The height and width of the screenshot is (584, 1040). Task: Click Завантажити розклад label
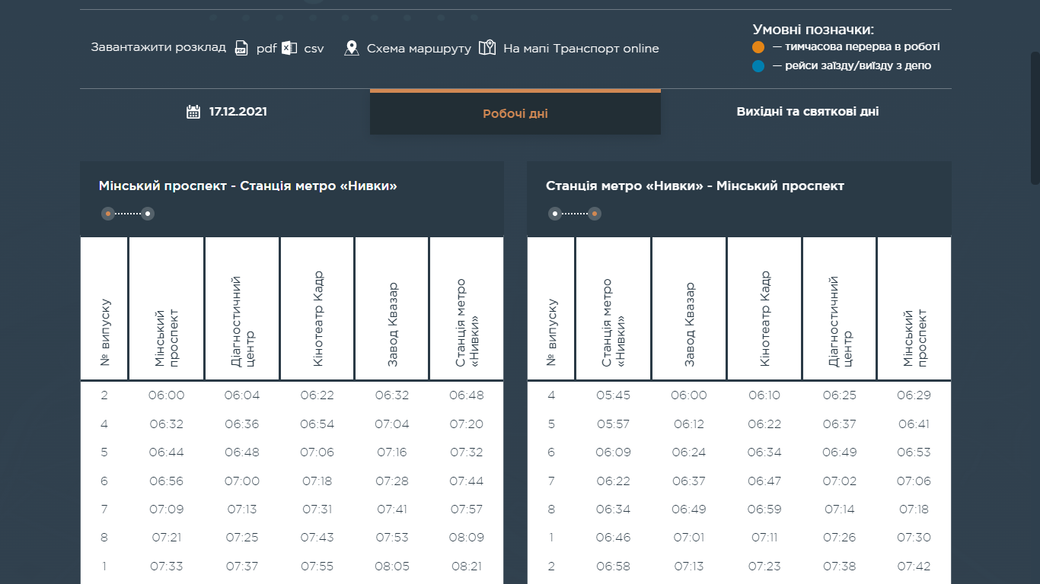point(158,47)
